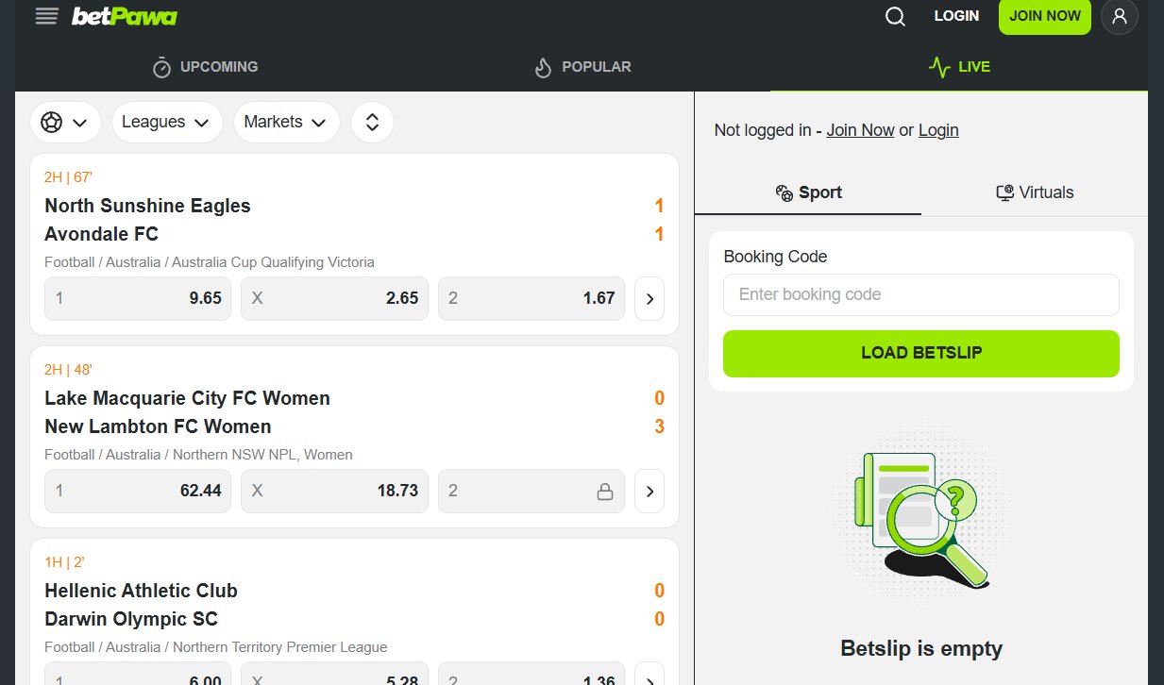Screen dimensions: 1164x685
Task: Open the Markets dropdown
Action: coord(286,122)
